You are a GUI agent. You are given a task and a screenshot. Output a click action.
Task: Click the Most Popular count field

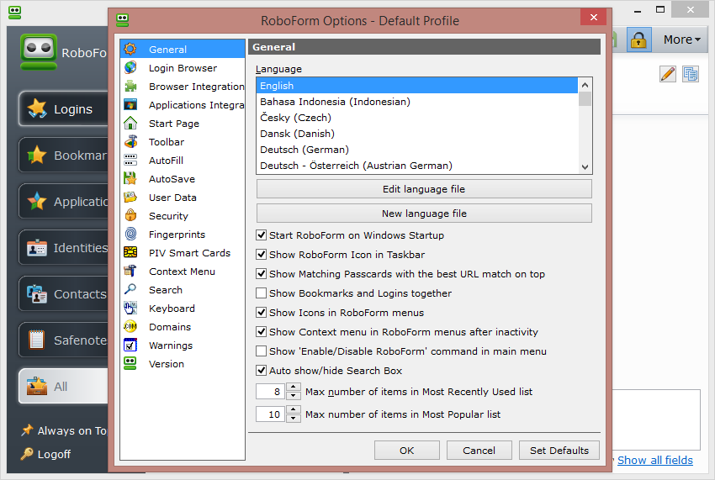coord(270,414)
